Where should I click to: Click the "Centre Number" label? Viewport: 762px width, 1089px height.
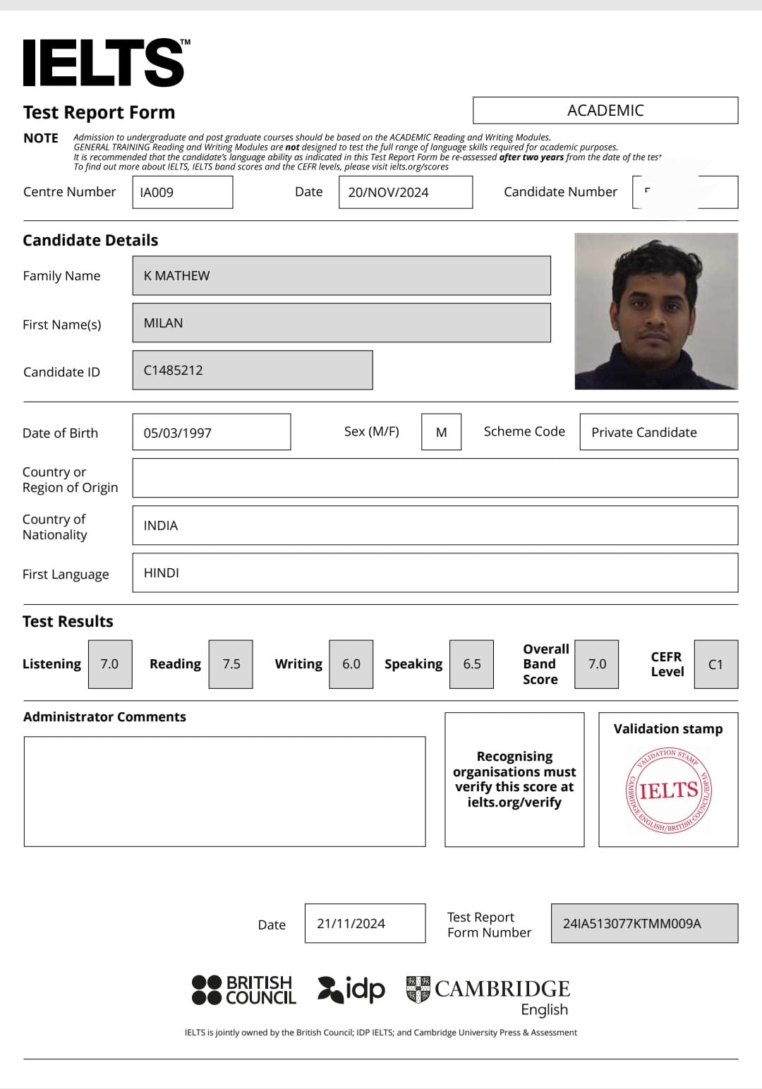69,192
